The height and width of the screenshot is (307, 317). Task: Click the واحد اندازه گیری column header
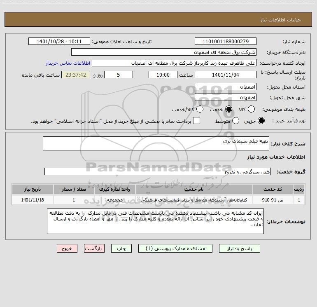click(x=114, y=189)
